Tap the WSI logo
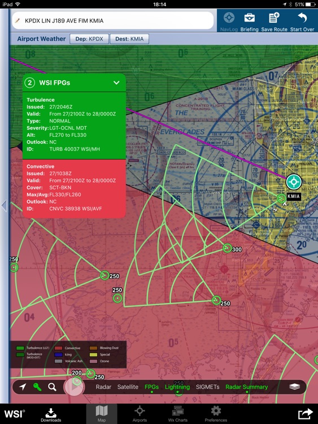This screenshot has height=424, width=318. point(15,414)
